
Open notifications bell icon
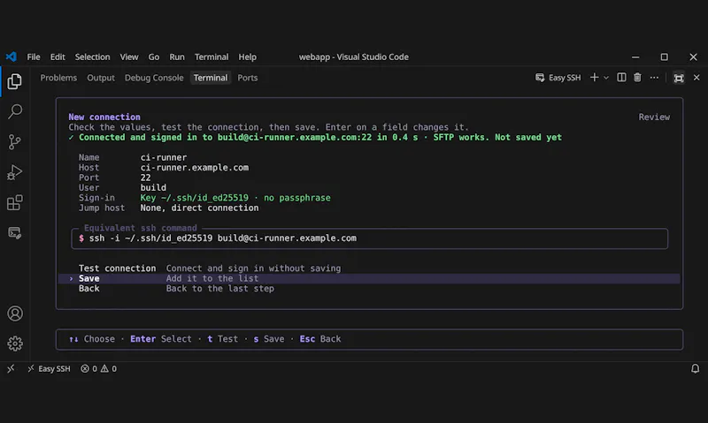click(x=695, y=368)
